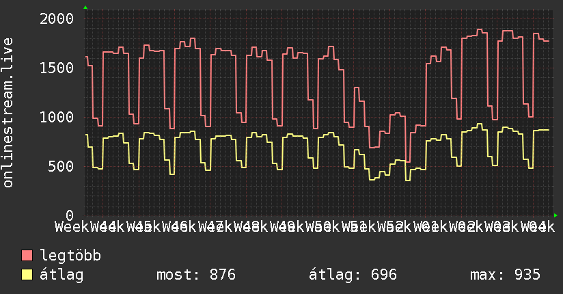563x294 pixels.
Task: Click the 1500 y-axis label
Action: point(57,68)
